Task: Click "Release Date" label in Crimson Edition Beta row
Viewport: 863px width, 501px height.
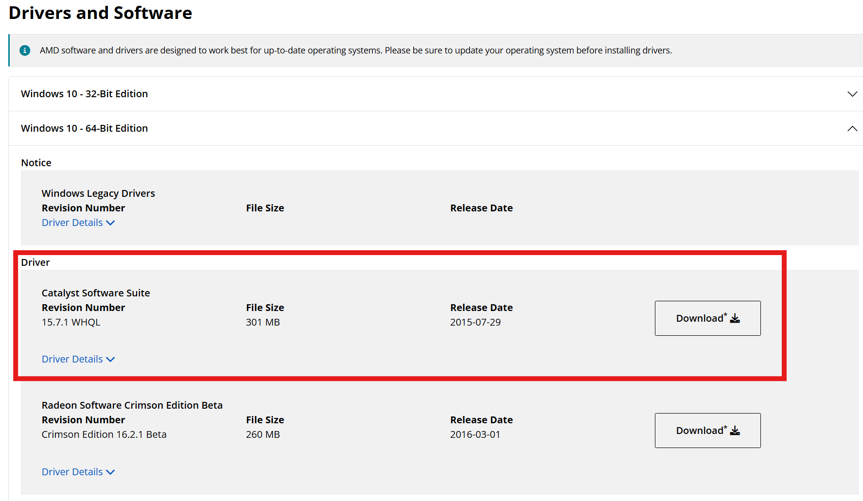Action: [481, 420]
